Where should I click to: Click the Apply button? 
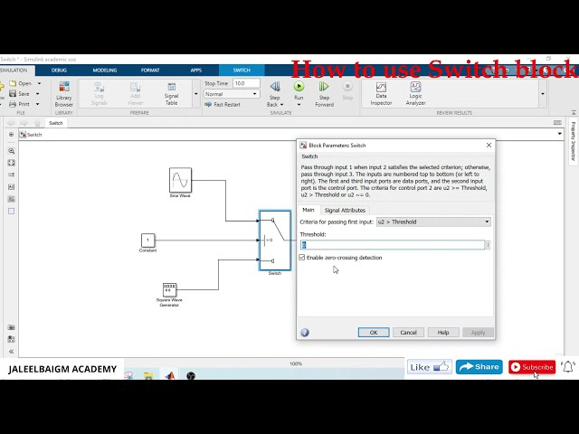coord(478,332)
